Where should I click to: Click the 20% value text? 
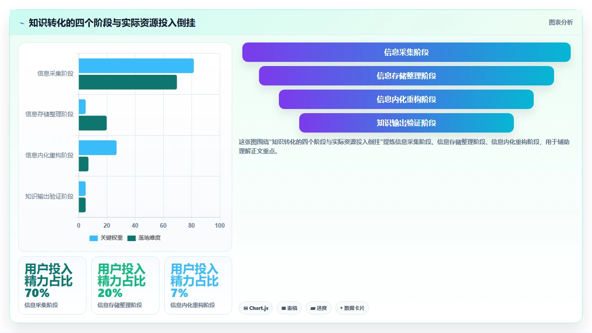click(x=110, y=293)
